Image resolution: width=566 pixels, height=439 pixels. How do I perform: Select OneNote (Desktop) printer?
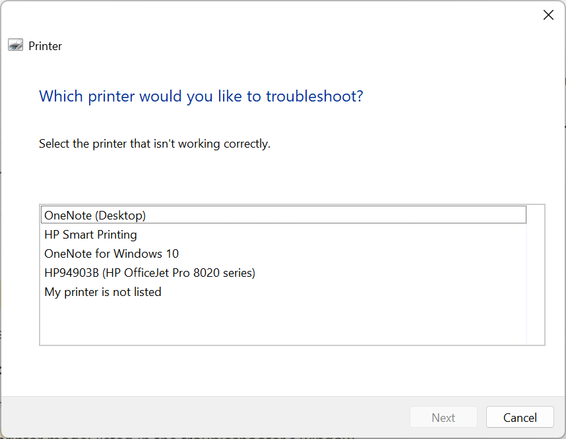(x=95, y=216)
